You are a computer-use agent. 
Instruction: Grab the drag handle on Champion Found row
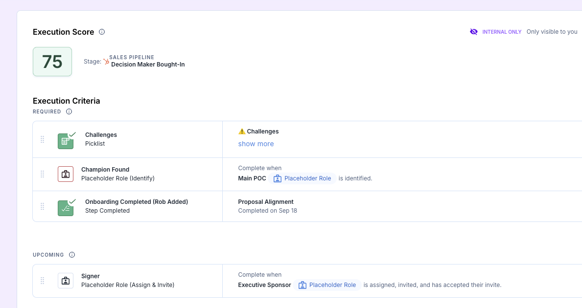tap(42, 174)
